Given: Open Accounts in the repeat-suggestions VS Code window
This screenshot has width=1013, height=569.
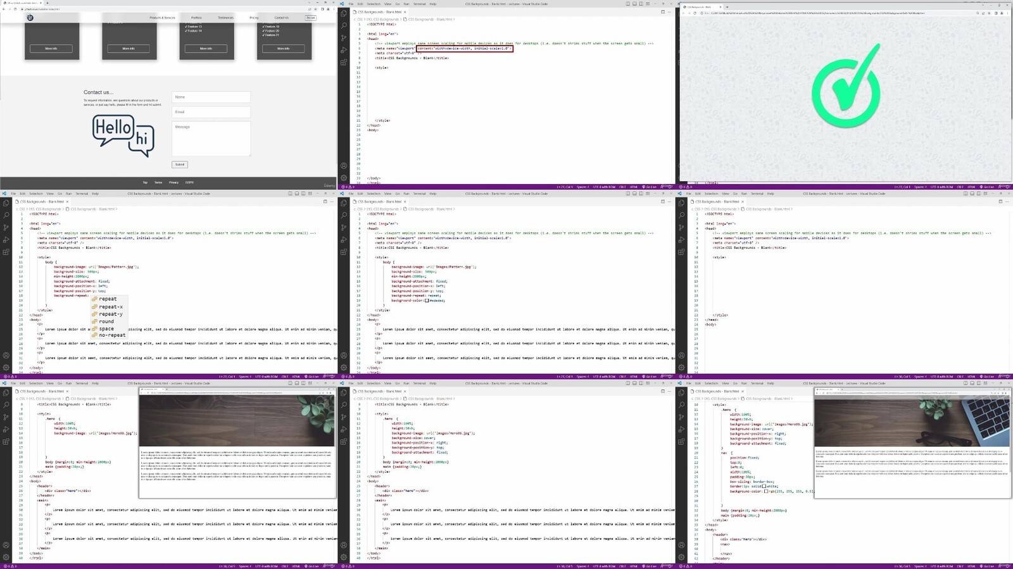Looking at the screenshot, I should click(x=6, y=356).
